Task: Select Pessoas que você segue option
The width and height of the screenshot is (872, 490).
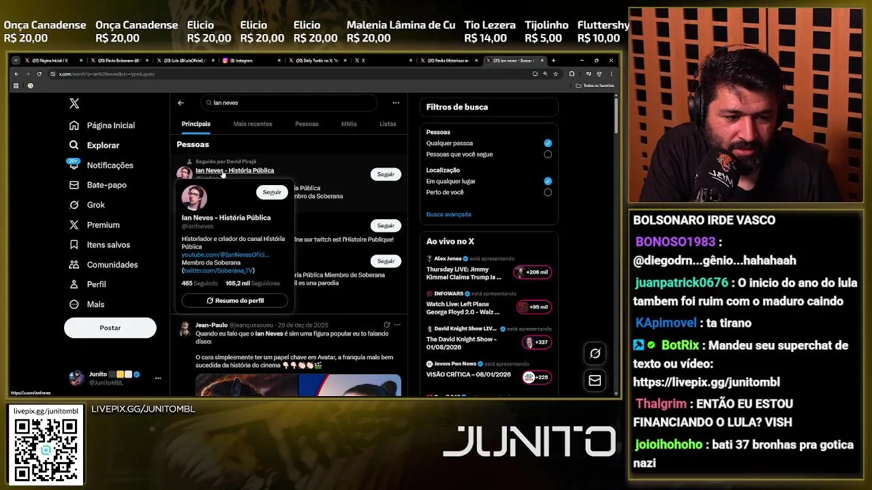Action: [x=548, y=154]
